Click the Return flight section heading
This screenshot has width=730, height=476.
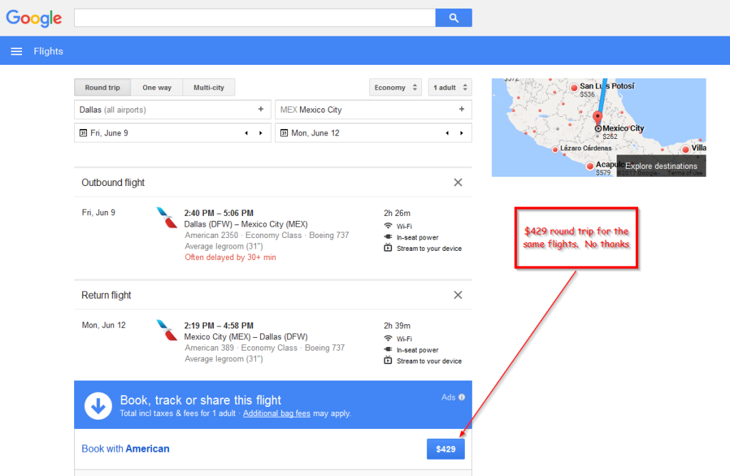(x=106, y=295)
